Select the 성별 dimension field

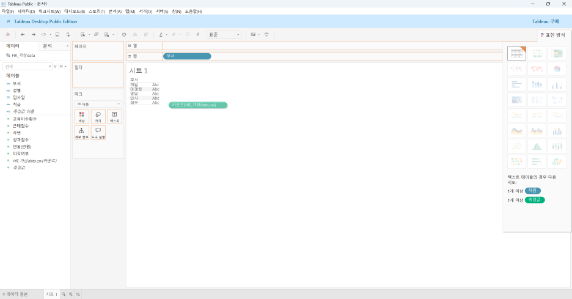pos(16,90)
